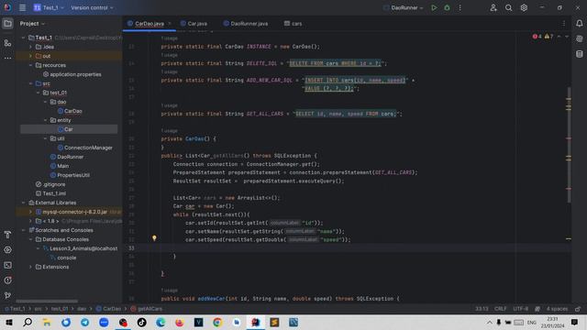Switch to the CarDao.java tab

(x=149, y=24)
